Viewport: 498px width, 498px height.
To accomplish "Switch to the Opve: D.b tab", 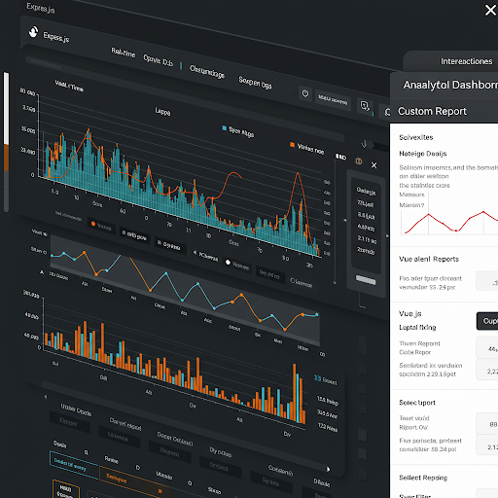I will click(x=159, y=60).
